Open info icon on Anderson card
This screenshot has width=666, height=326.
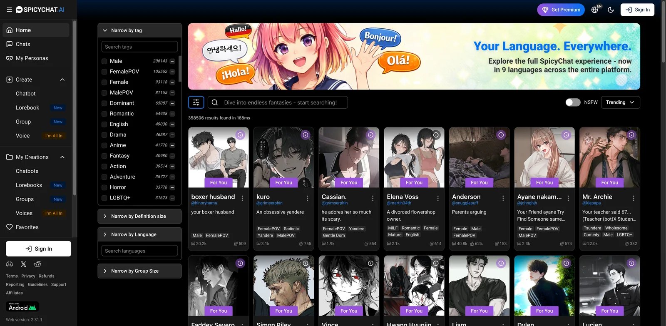coord(501,135)
